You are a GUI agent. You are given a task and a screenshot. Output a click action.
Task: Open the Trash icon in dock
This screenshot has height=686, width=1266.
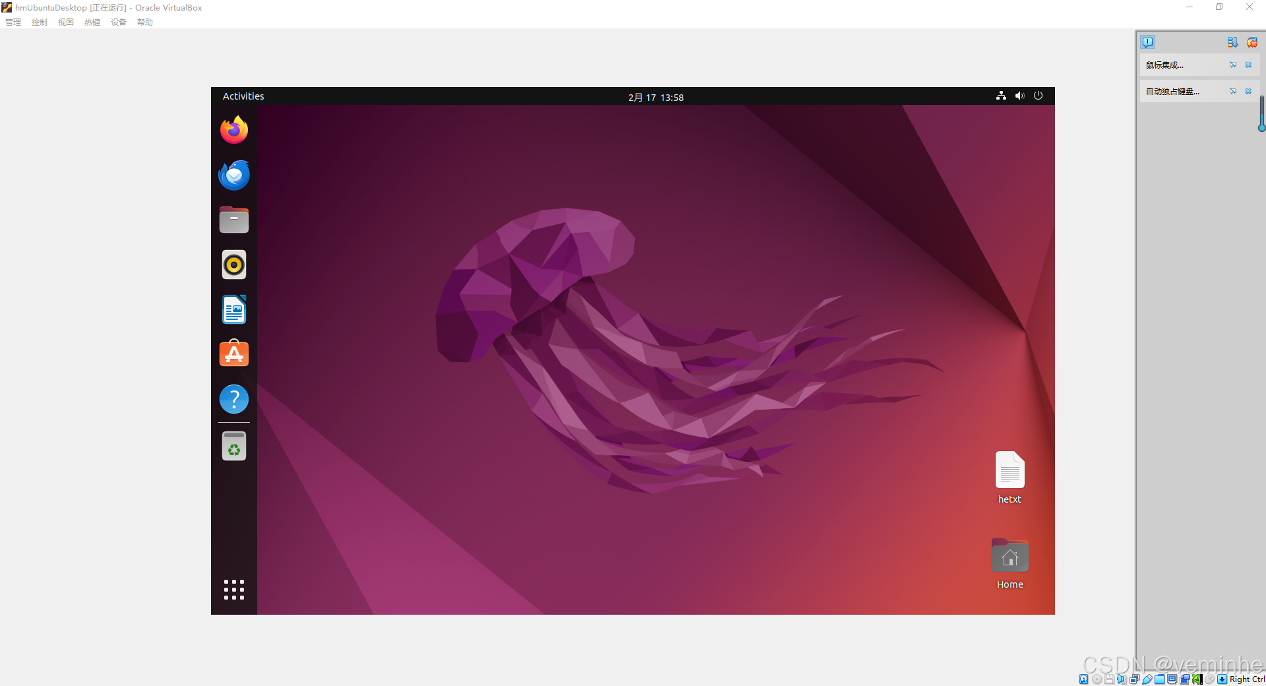(234, 446)
